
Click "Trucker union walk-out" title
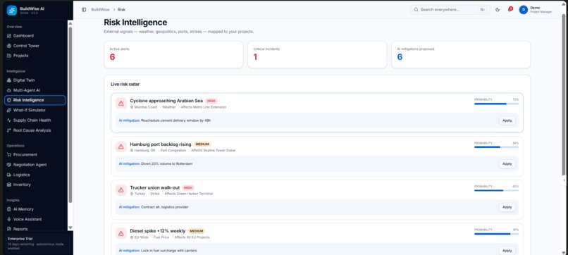click(154, 187)
